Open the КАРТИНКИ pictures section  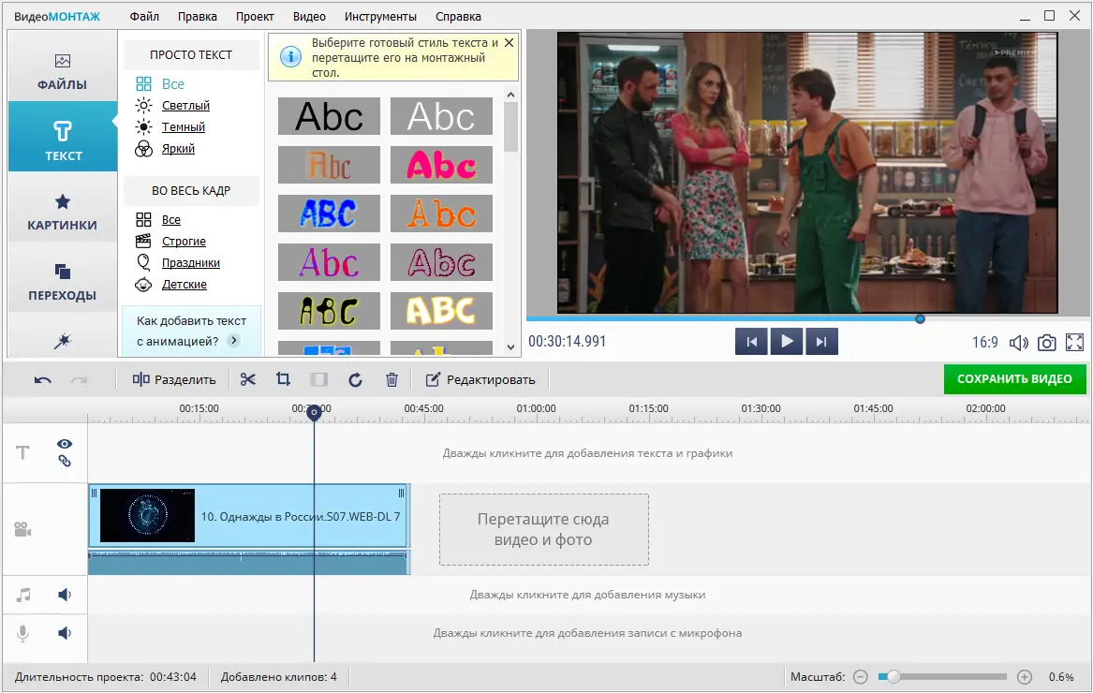62,212
